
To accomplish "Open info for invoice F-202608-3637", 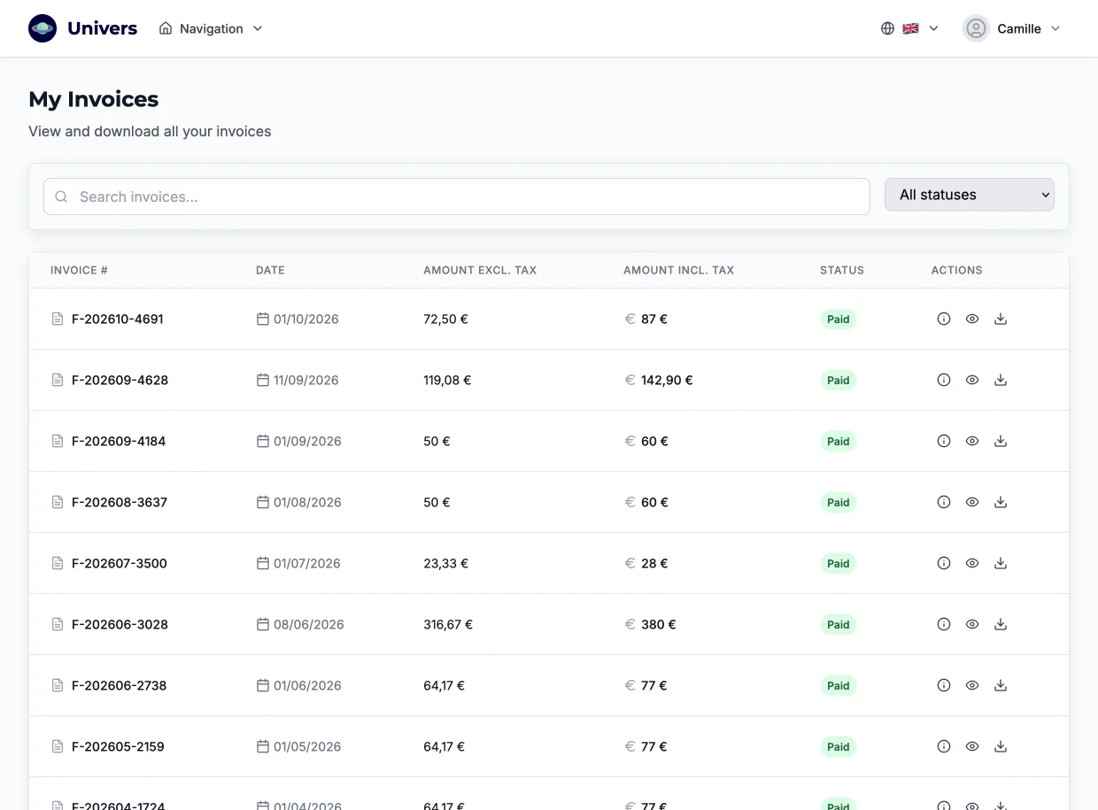I will click(944, 502).
